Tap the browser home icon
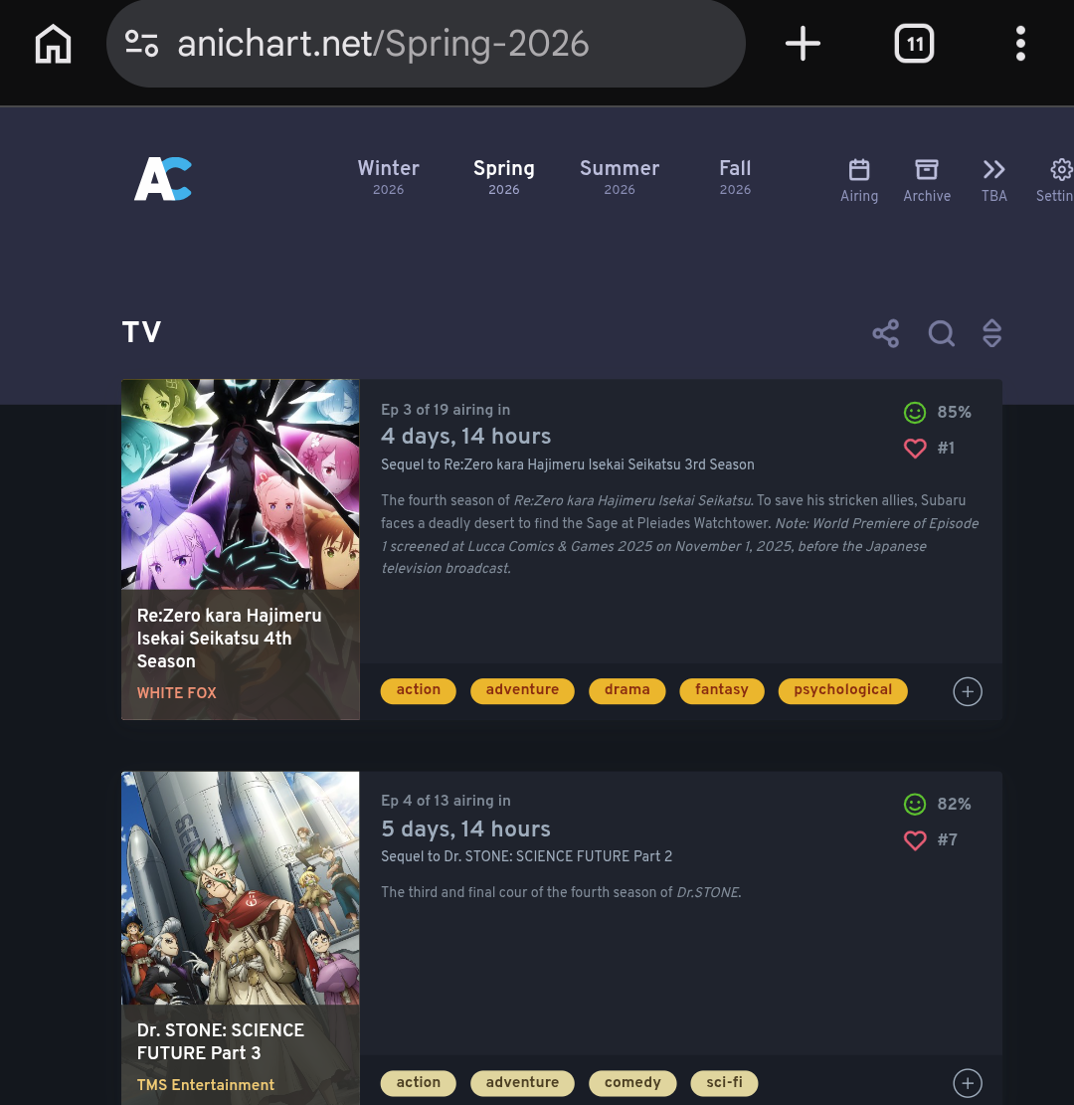Viewport: 1074px width, 1105px height. click(x=53, y=44)
